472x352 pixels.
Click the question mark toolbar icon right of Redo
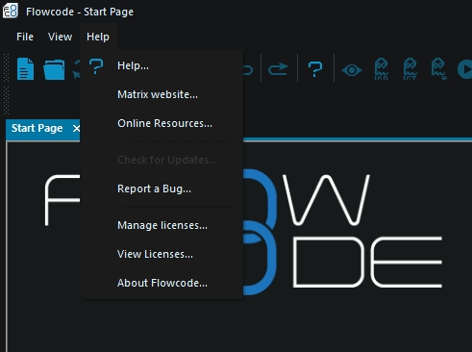[x=315, y=69]
